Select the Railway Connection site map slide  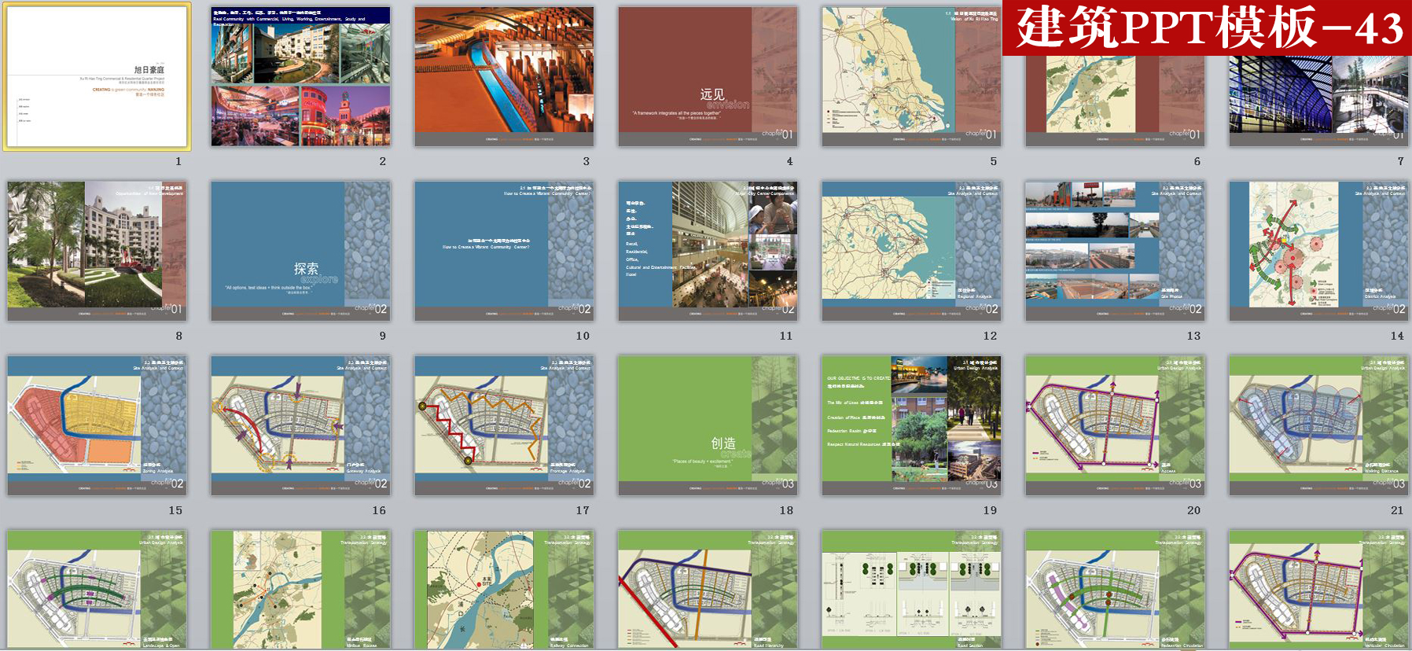(x=504, y=590)
